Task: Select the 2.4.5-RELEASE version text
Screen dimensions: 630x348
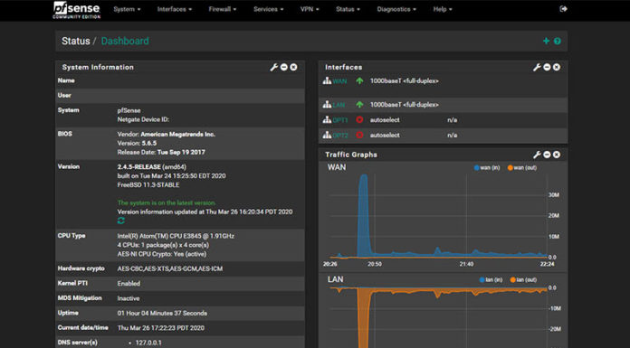Action: click(139, 167)
